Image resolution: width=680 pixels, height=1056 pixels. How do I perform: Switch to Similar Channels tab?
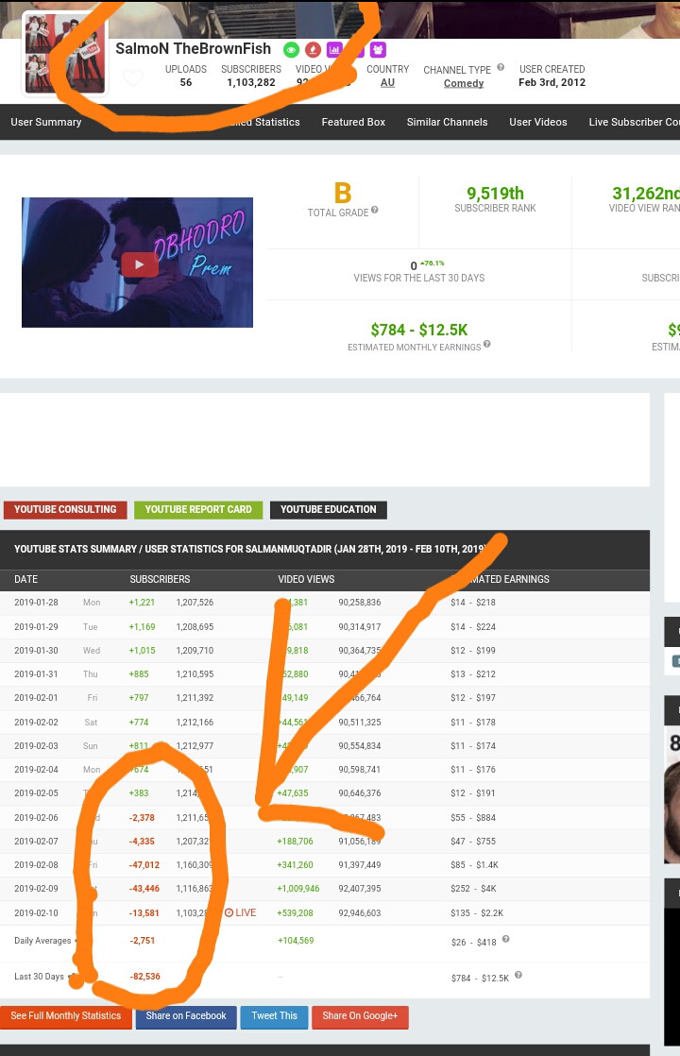coord(447,122)
